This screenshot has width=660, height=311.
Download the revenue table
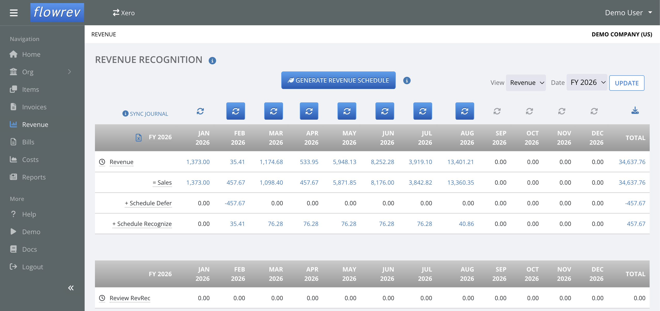(635, 111)
